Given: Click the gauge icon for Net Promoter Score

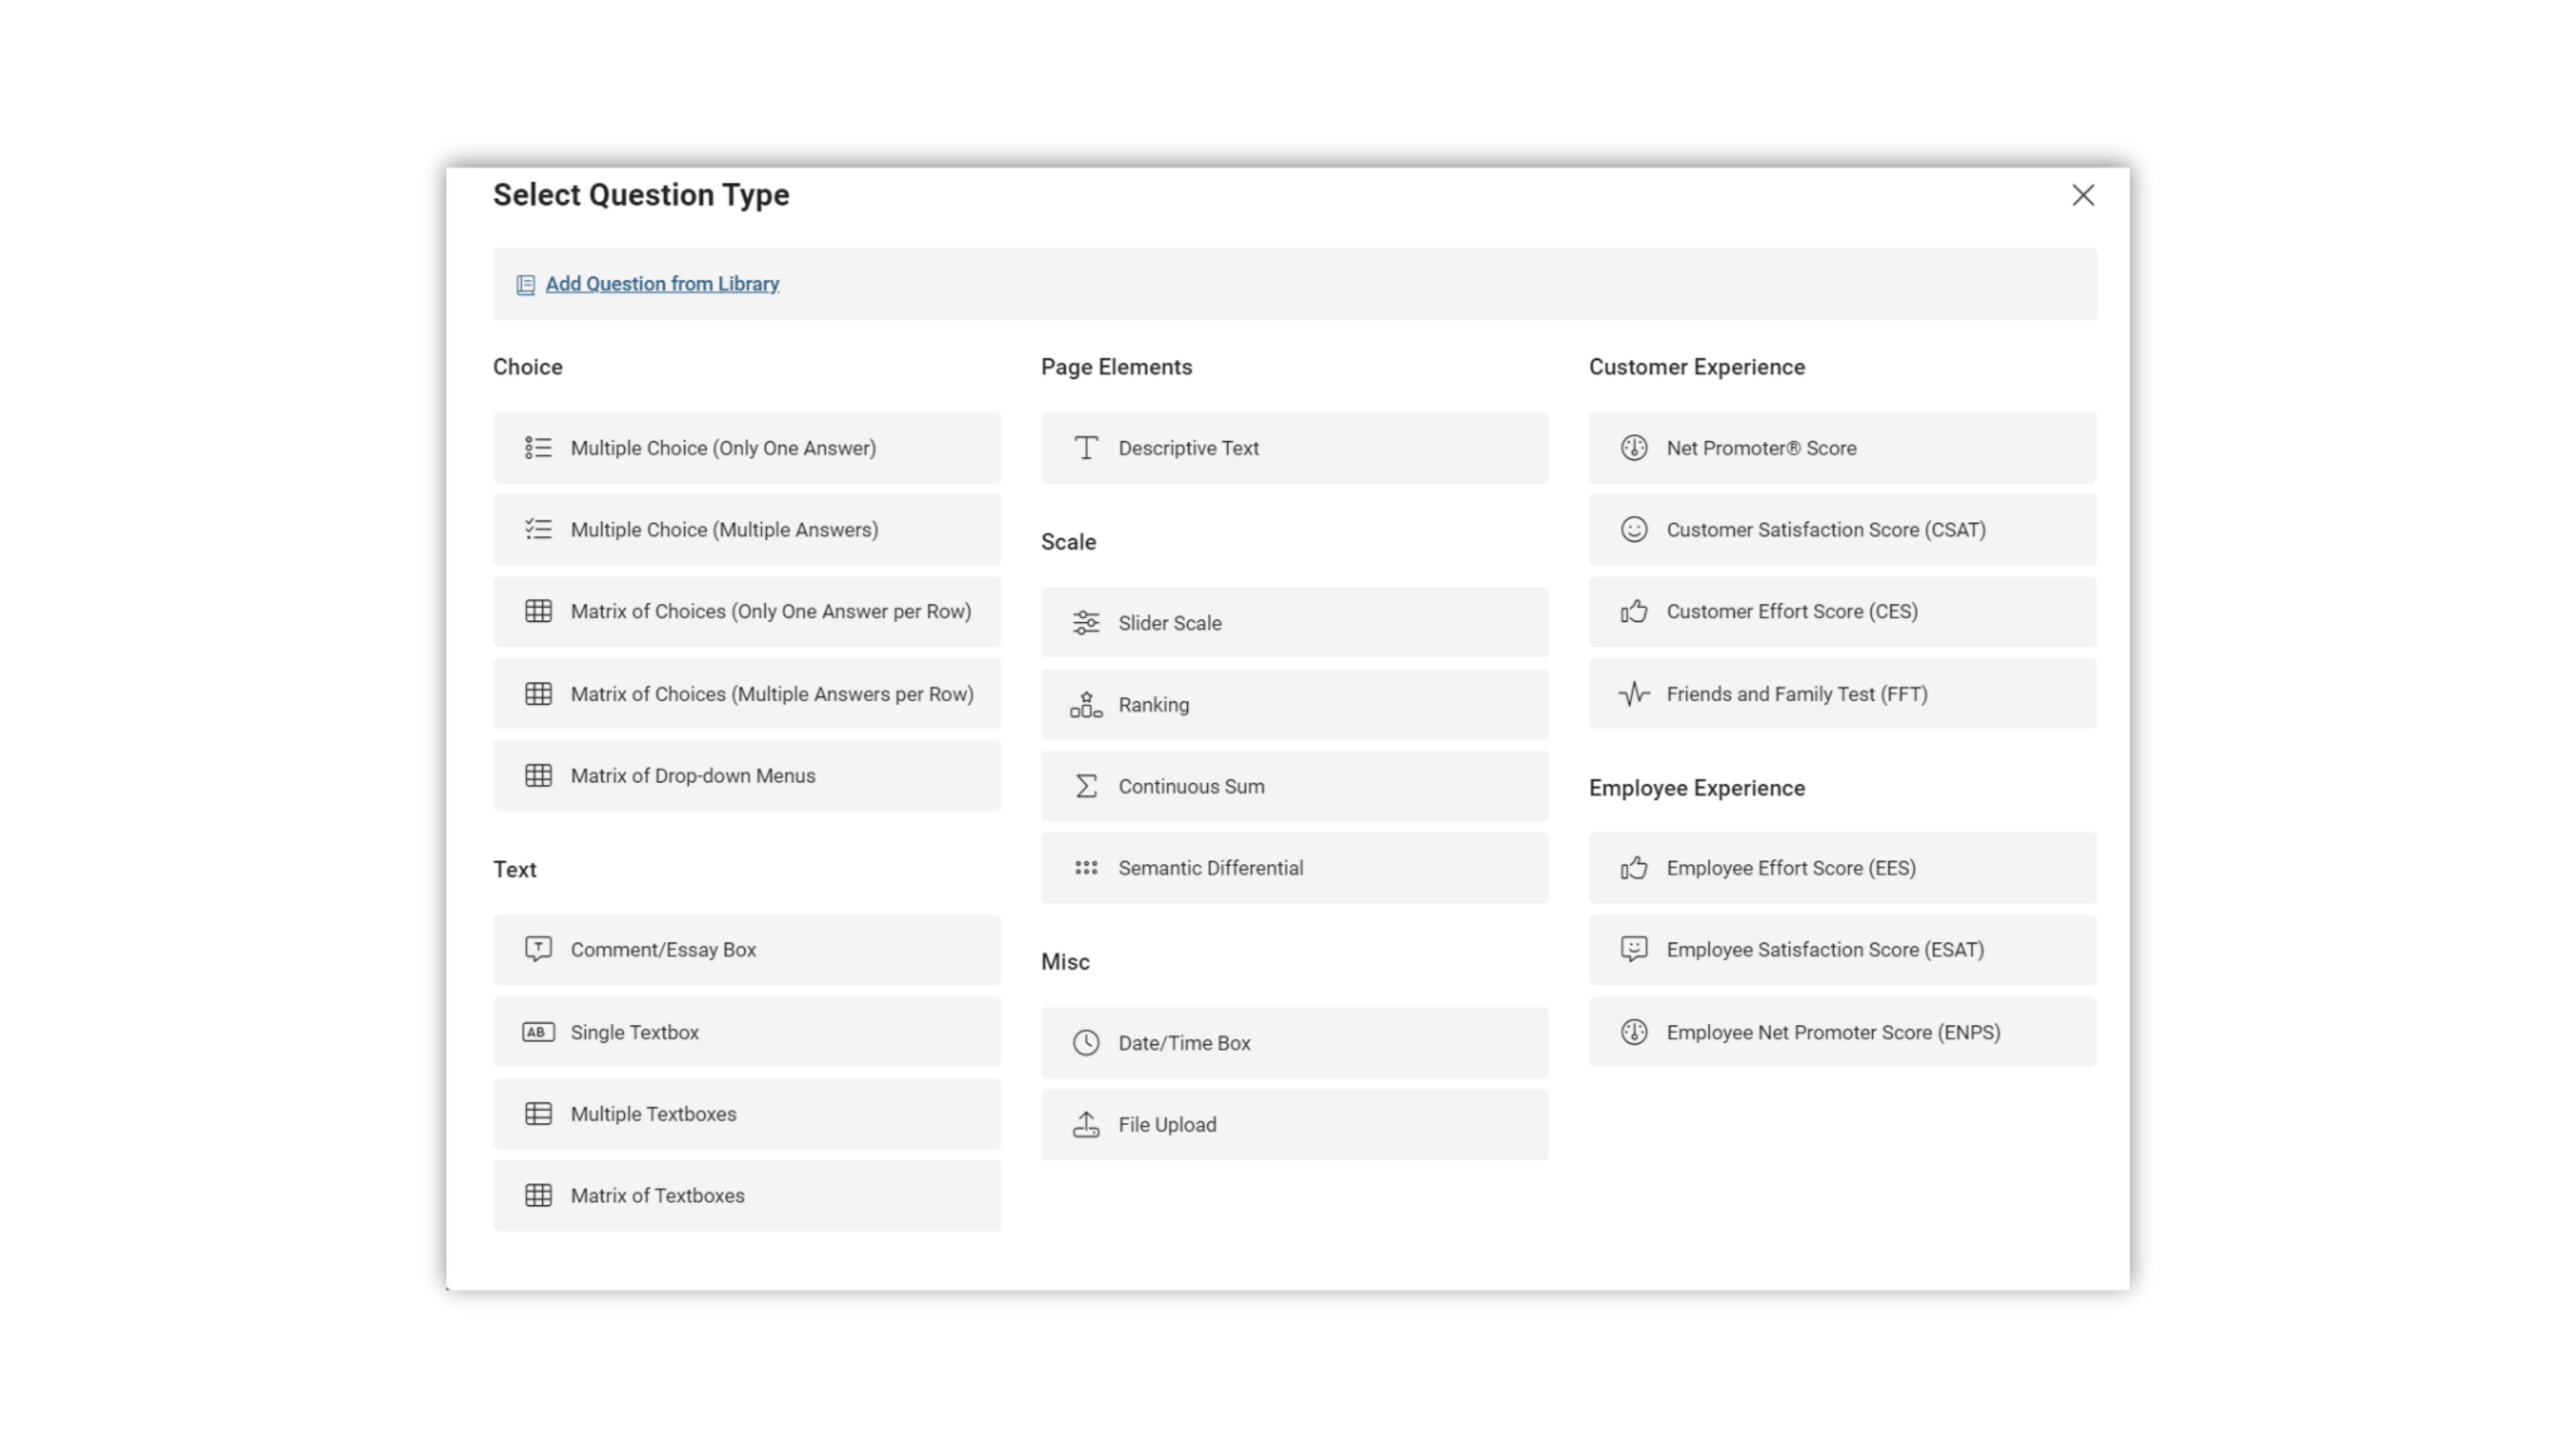Looking at the screenshot, I should tap(1634, 447).
